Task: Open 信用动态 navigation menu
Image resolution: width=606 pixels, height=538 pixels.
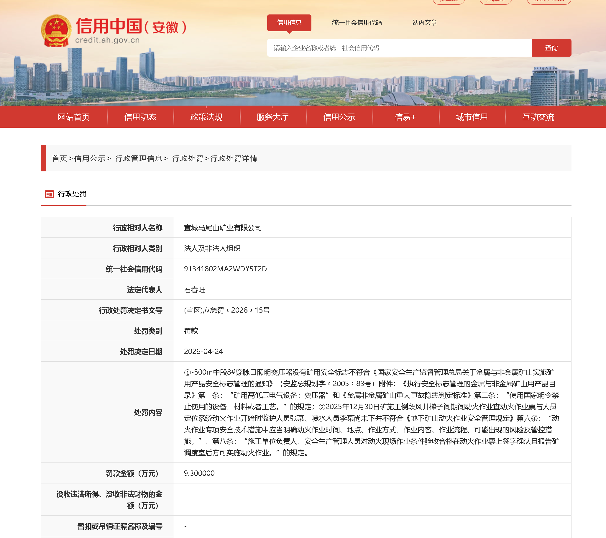Action: [140, 117]
